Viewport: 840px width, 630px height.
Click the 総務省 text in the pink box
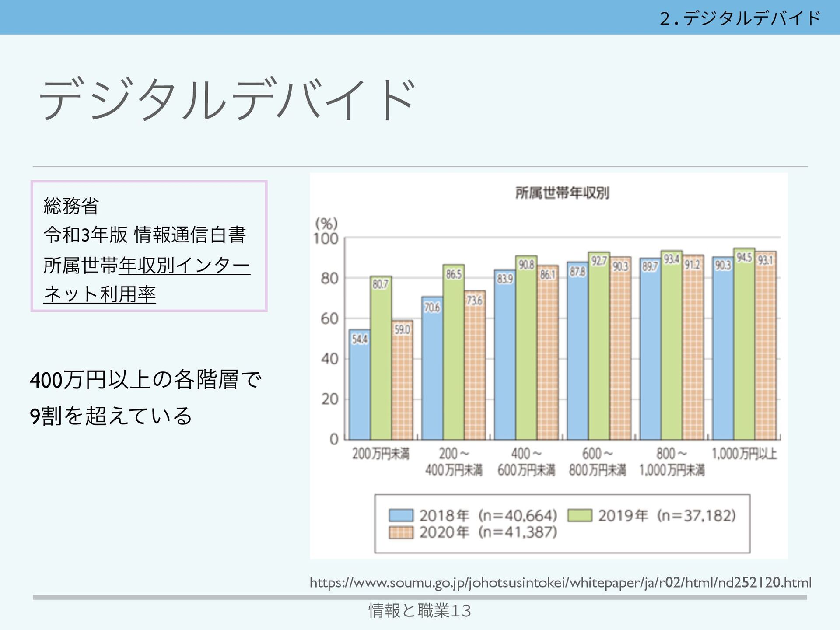point(71,206)
